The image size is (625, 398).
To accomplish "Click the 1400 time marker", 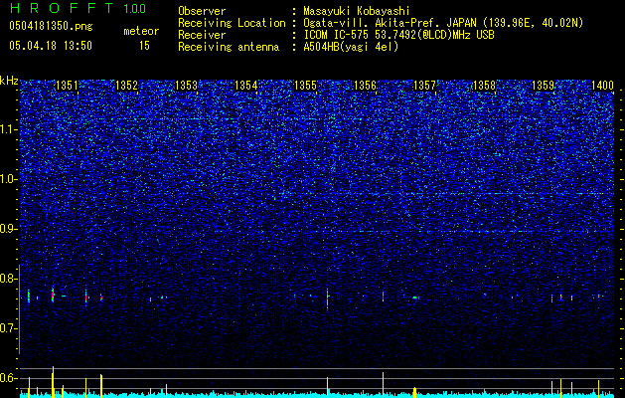I will (602, 86).
